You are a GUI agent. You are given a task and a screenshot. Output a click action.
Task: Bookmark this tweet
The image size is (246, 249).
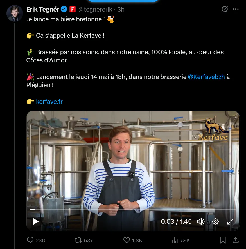click(x=223, y=240)
